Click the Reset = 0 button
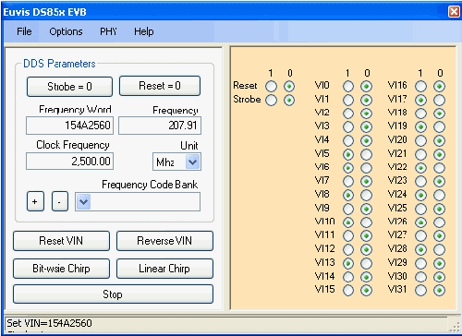This screenshot has width=462, height=336. (x=160, y=86)
